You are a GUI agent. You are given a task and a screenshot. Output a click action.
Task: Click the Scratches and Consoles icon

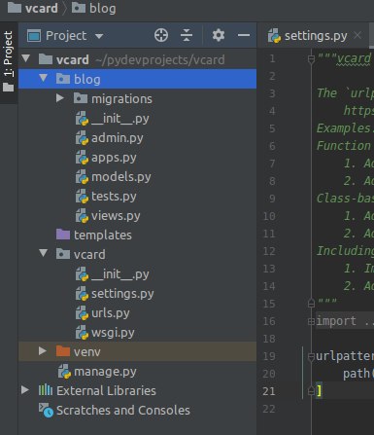pyautogui.click(x=46, y=410)
